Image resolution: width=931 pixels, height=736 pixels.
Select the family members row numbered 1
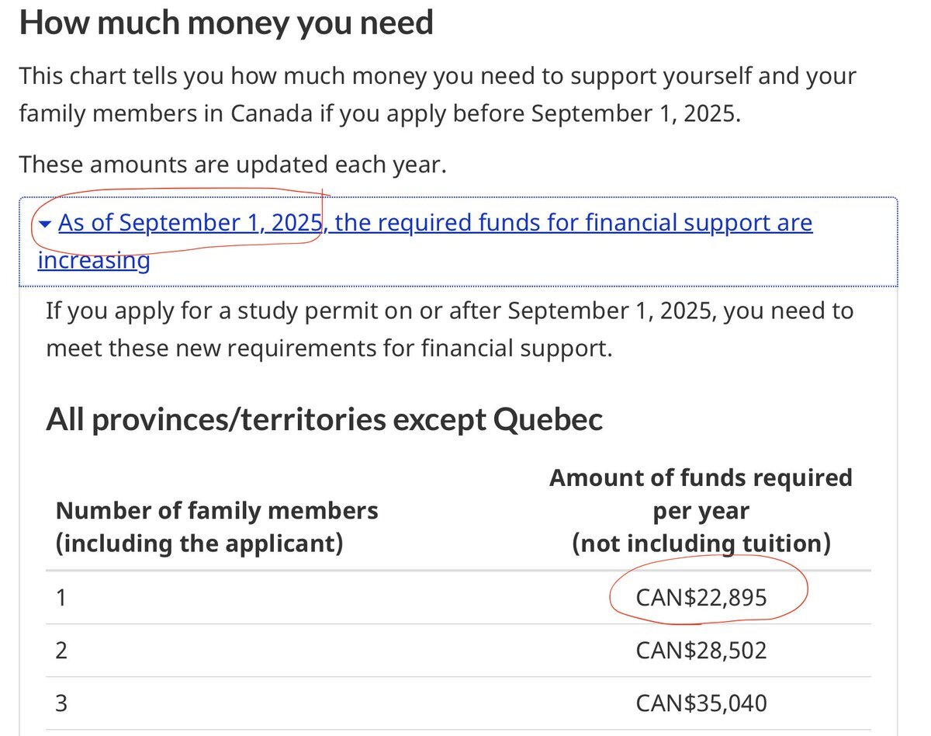point(458,598)
